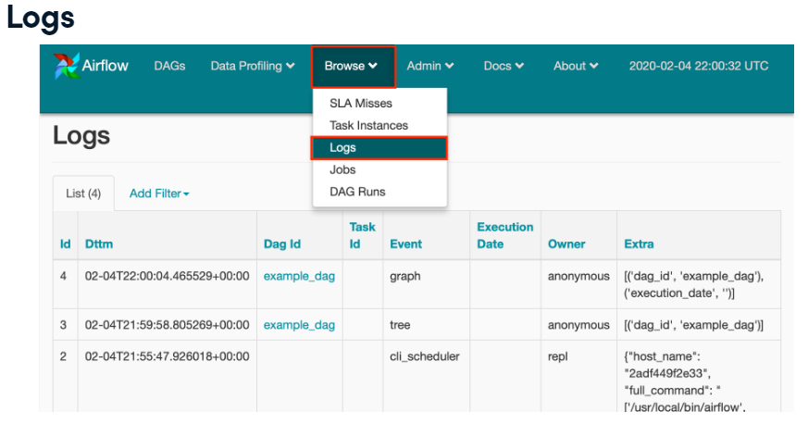Expand the Data Profiling dropdown menu
Viewport: 808px width, 424px height.
pyautogui.click(x=252, y=66)
